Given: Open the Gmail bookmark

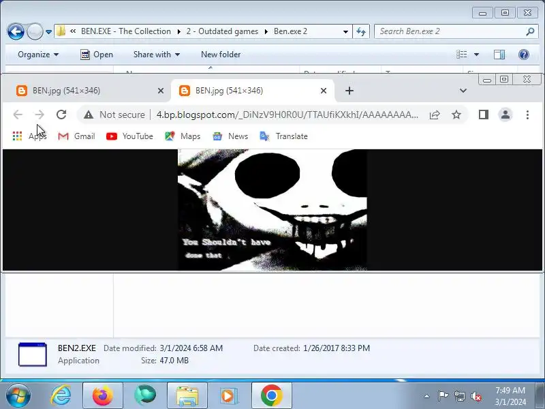Looking at the screenshot, I should coord(76,136).
